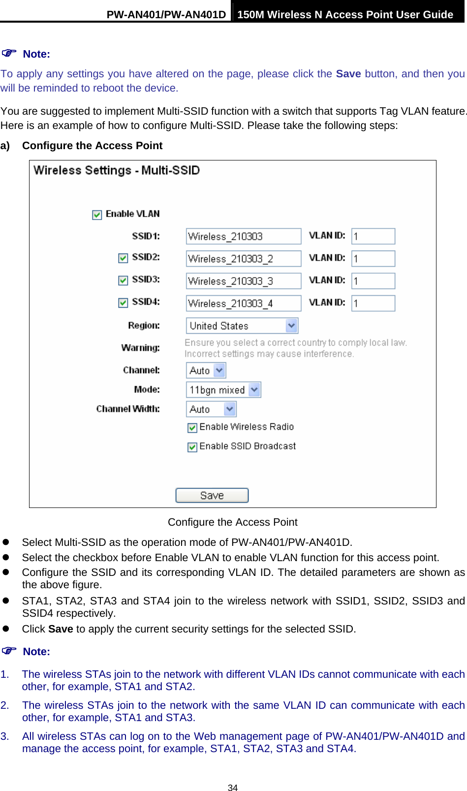
Task: Click header title 150M Wireless N Access Point User Guide
Action: tap(345, 14)
